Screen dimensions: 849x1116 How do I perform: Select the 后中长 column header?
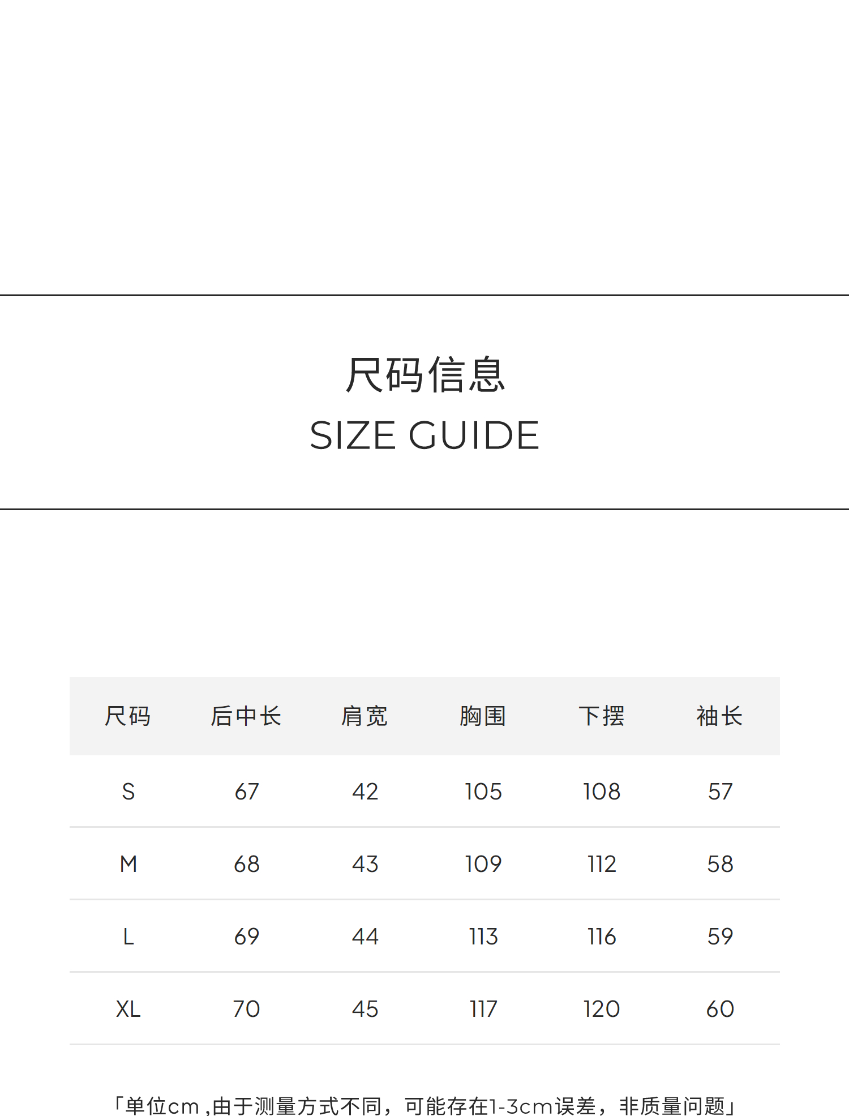[x=246, y=716]
